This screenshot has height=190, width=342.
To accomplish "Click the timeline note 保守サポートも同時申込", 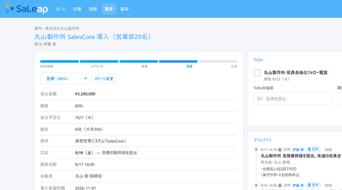I will pos(280,175).
